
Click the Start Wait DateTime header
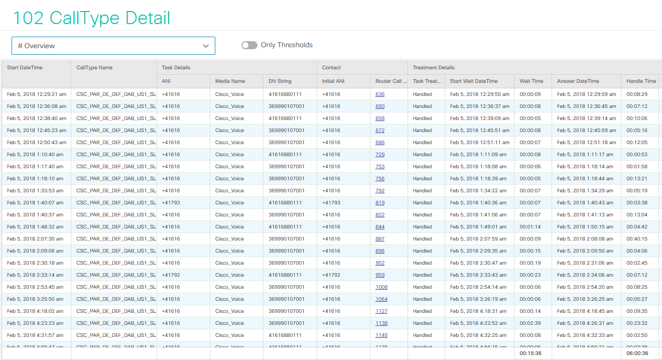pos(479,81)
